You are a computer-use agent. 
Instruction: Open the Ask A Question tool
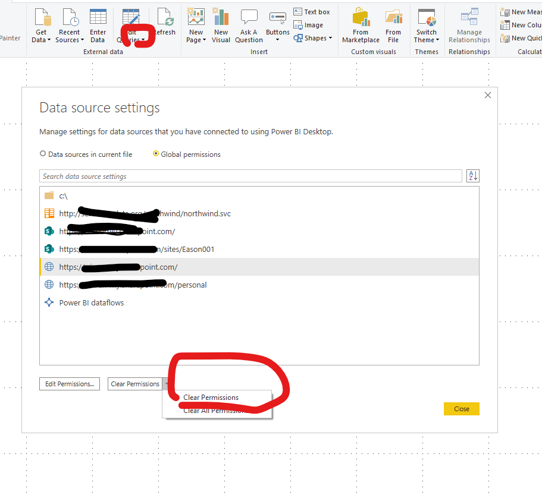tap(249, 26)
